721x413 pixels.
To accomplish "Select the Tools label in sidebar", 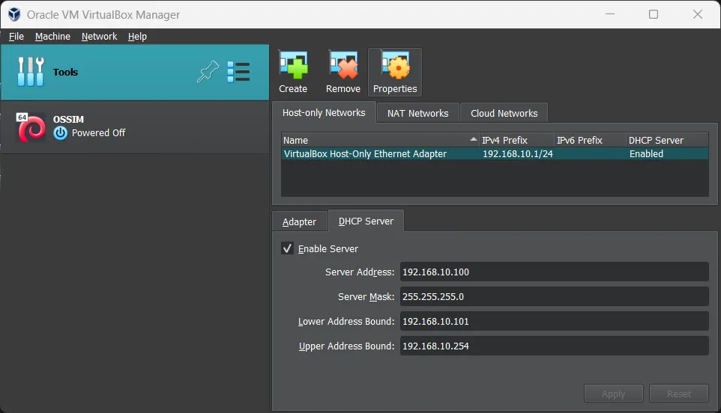I will tap(65, 72).
